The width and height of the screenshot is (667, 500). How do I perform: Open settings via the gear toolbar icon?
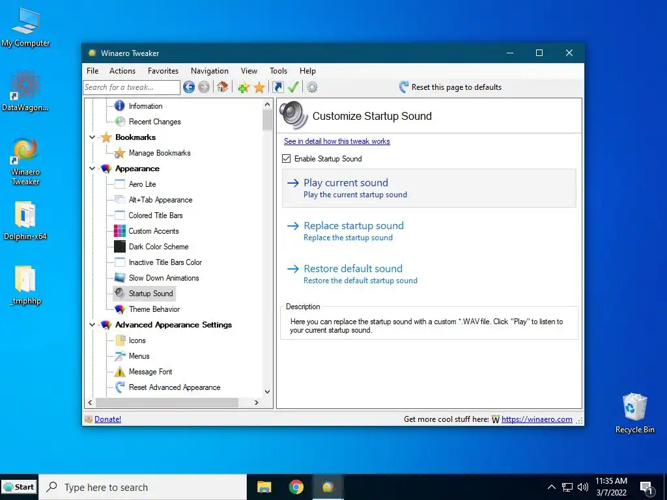click(312, 88)
